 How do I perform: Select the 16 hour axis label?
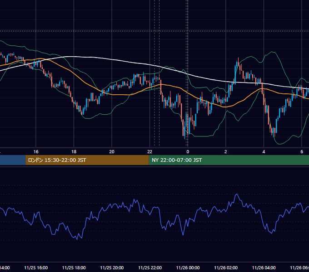tap(36, 152)
